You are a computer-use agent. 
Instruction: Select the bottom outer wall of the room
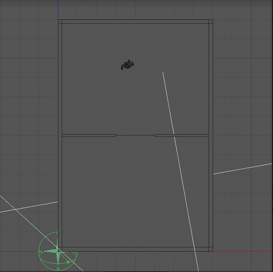pyautogui.click(x=135, y=249)
